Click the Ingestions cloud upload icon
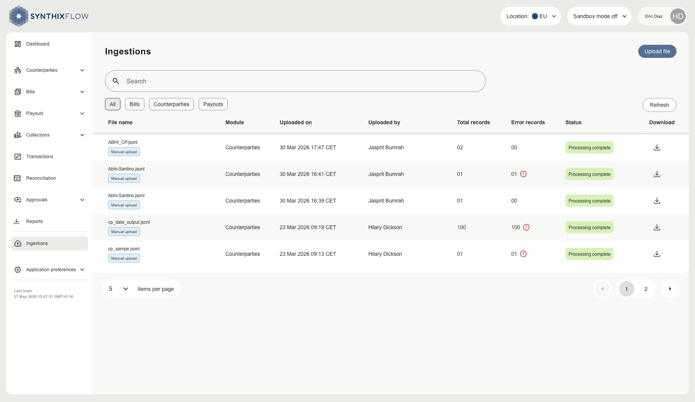This screenshot has height=402, width=695. (18, 243)
